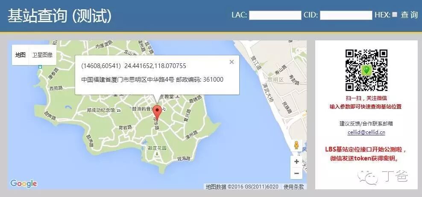422x197 pixels.
Task: Zoom out with the minus button
Action: 296,174
